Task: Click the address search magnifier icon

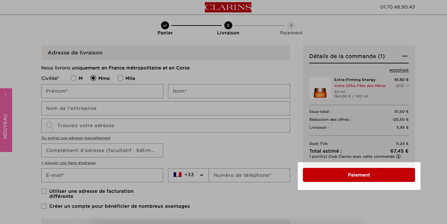Action: [50, 126]
